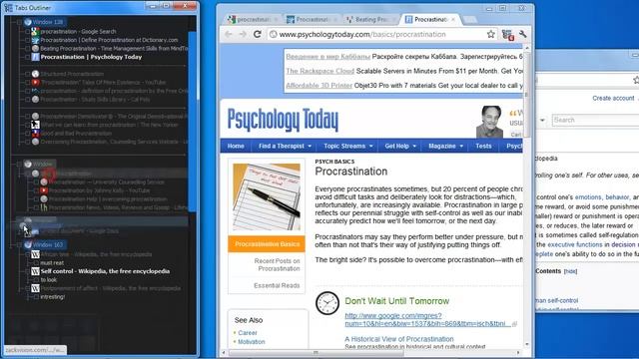Click the globe favicon of Structured Procrastination
The width and height of the screenshot is (639, 359).
[36, 74]
